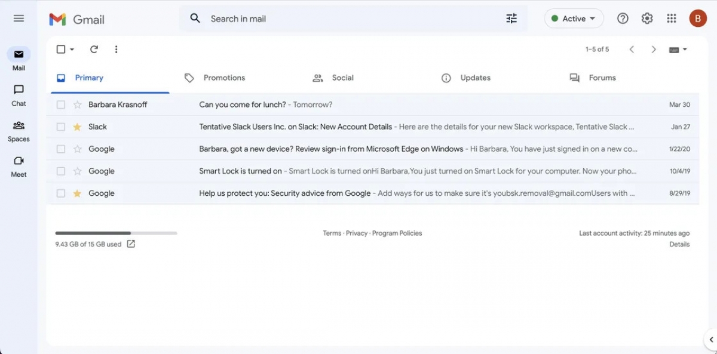Open the account avatar B

point(698,19)
